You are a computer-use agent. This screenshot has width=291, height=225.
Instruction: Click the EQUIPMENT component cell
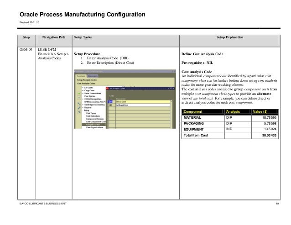[203, 130]
